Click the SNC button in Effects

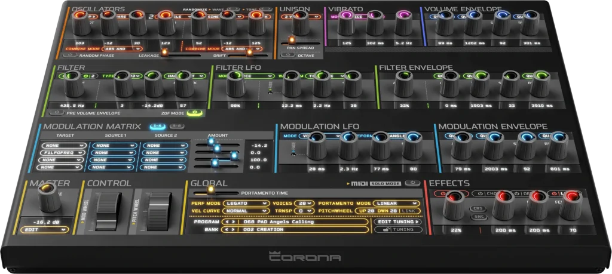(478, 217)
